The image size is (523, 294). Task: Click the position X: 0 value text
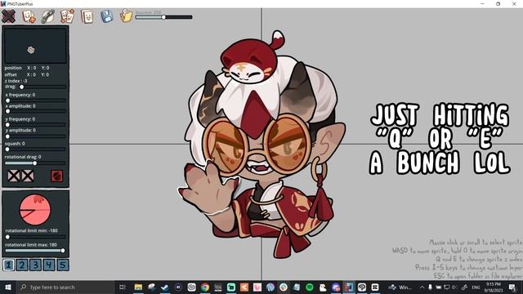(31, 68)
